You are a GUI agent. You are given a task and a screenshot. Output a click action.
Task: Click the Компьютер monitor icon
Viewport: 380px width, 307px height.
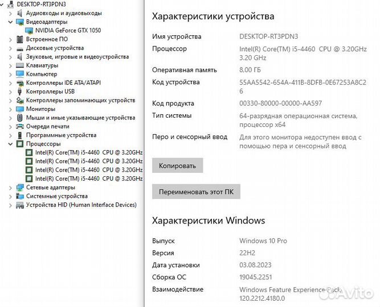[19, 74]
